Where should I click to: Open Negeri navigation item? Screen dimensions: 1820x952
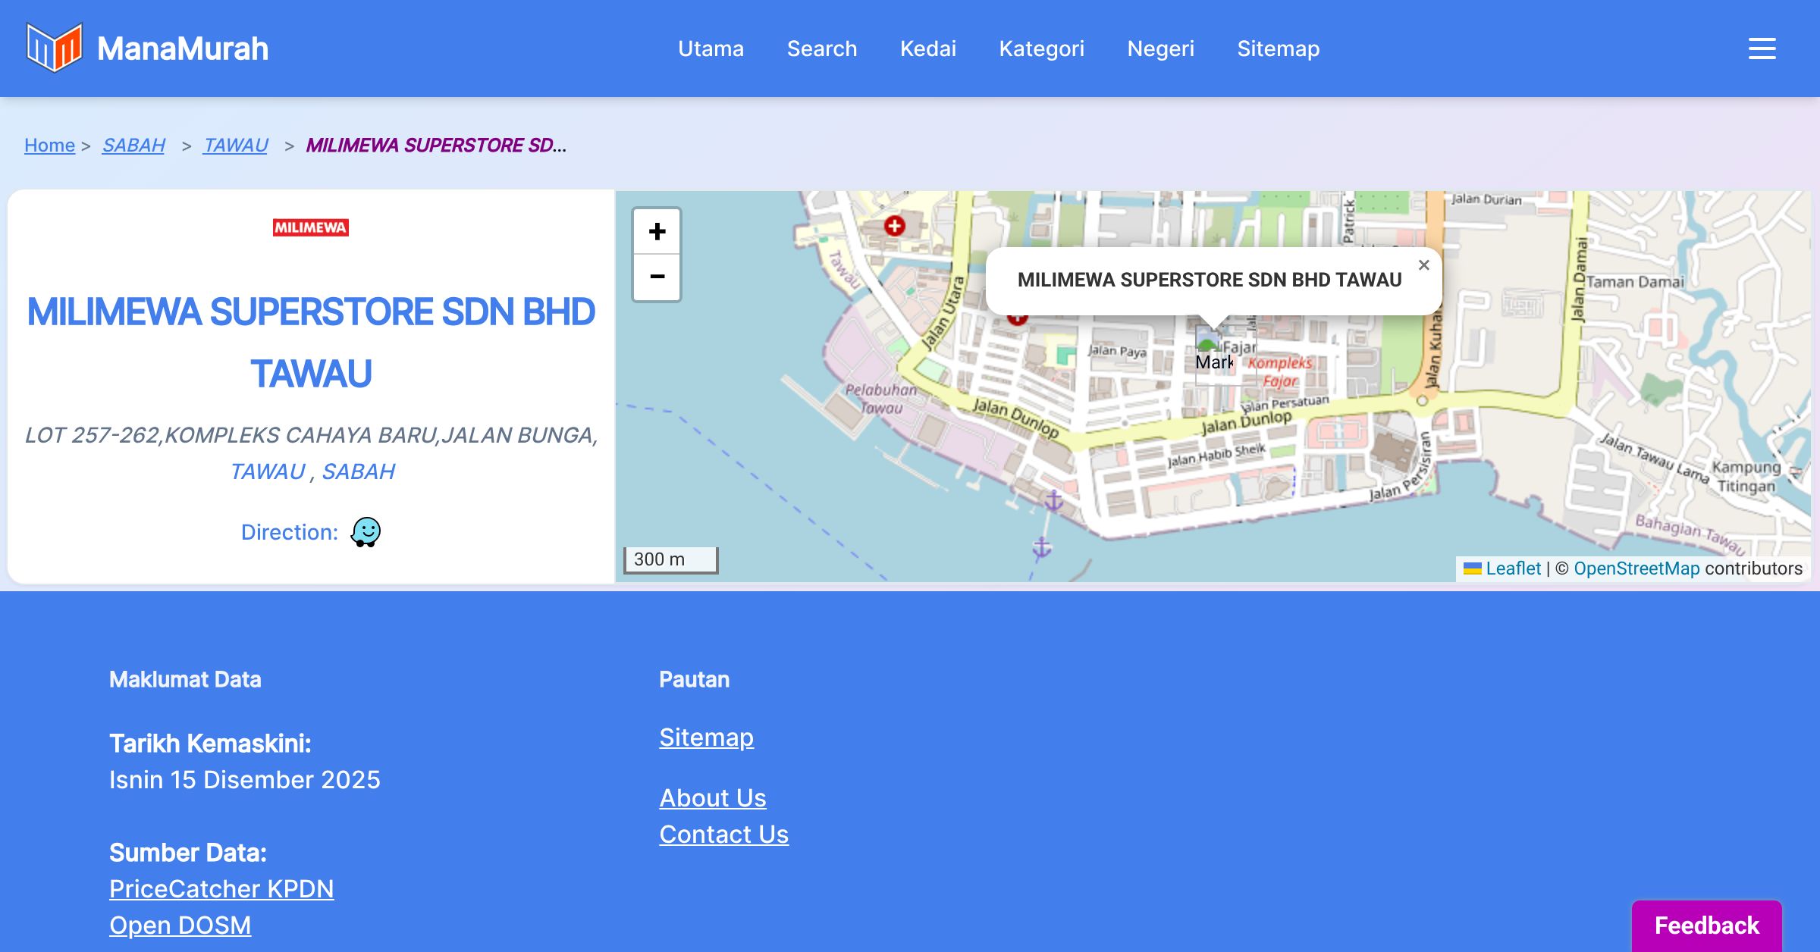(1160, 49)
